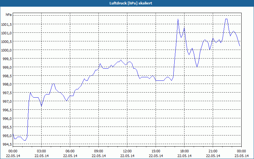Click the pressure minimum near 01:00
Viewport: 254px width, 159px height.
click(25, 140)
